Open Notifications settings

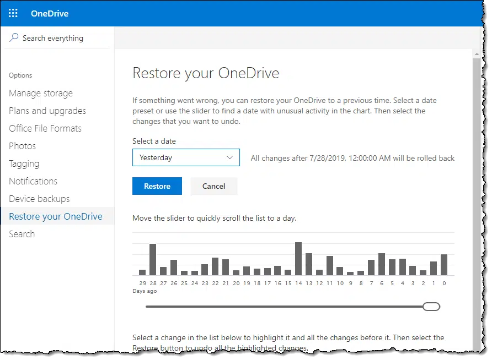(x=33, y=181)
